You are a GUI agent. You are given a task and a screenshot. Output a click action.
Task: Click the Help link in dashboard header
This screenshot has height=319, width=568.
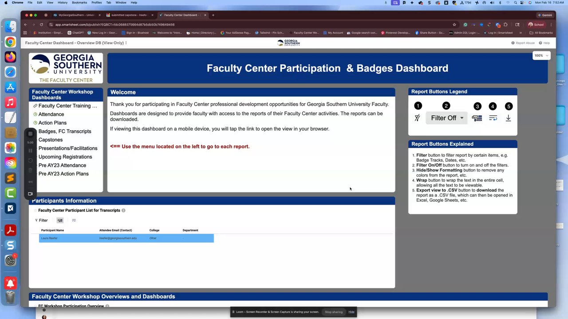[544, 43]
